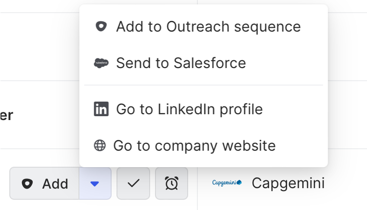367x210 pixels.
Task: Click the Salesforce cloud icon
Action: [x=101, y=63]
